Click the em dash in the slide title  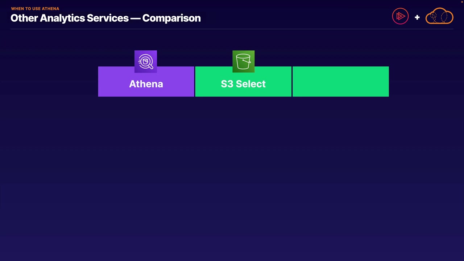[135, 18]
